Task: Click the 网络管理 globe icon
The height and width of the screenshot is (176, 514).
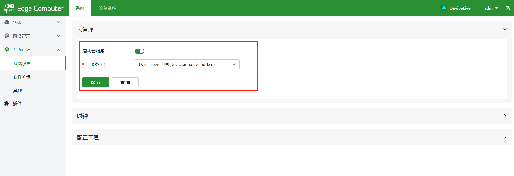Action: coord(7,36)
